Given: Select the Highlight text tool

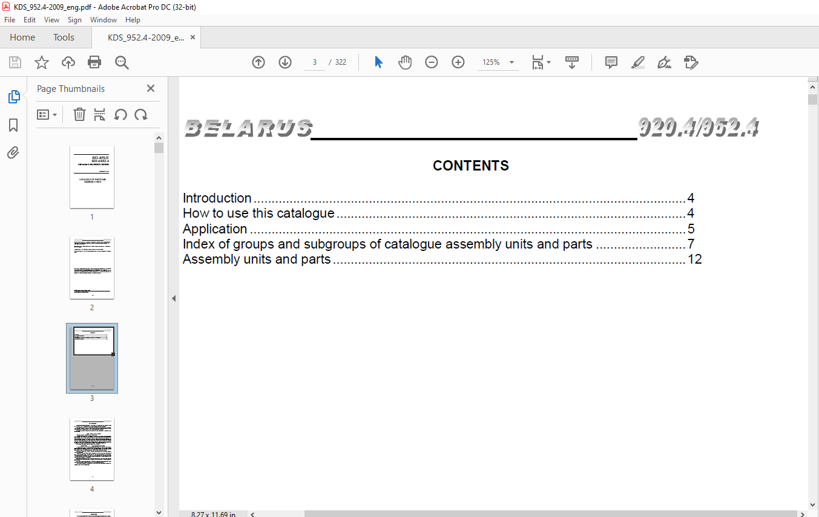Looking at the screenshot, I should (x=638, y=62).
